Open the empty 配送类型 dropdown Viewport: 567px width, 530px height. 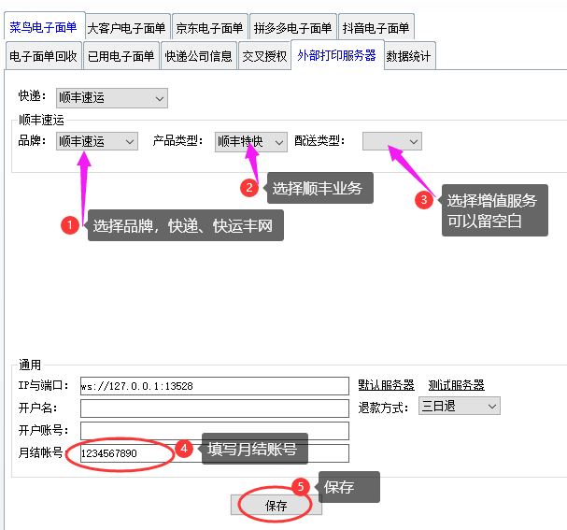tap(392, 141)
